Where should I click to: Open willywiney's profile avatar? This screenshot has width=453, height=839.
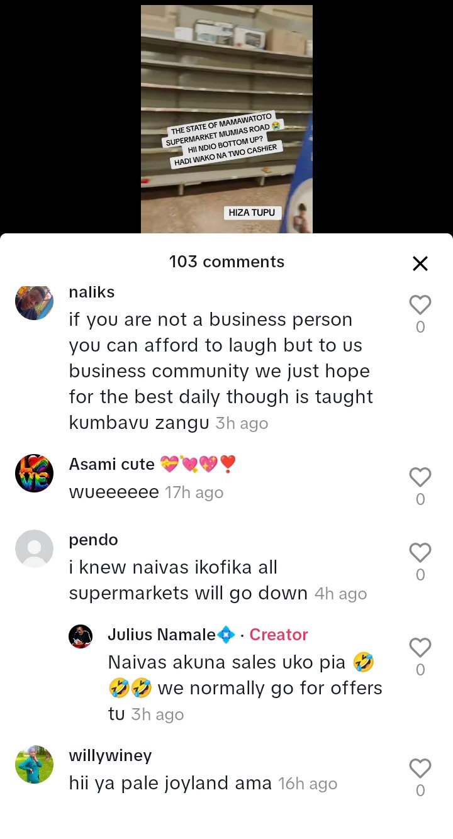click(34, 764)
